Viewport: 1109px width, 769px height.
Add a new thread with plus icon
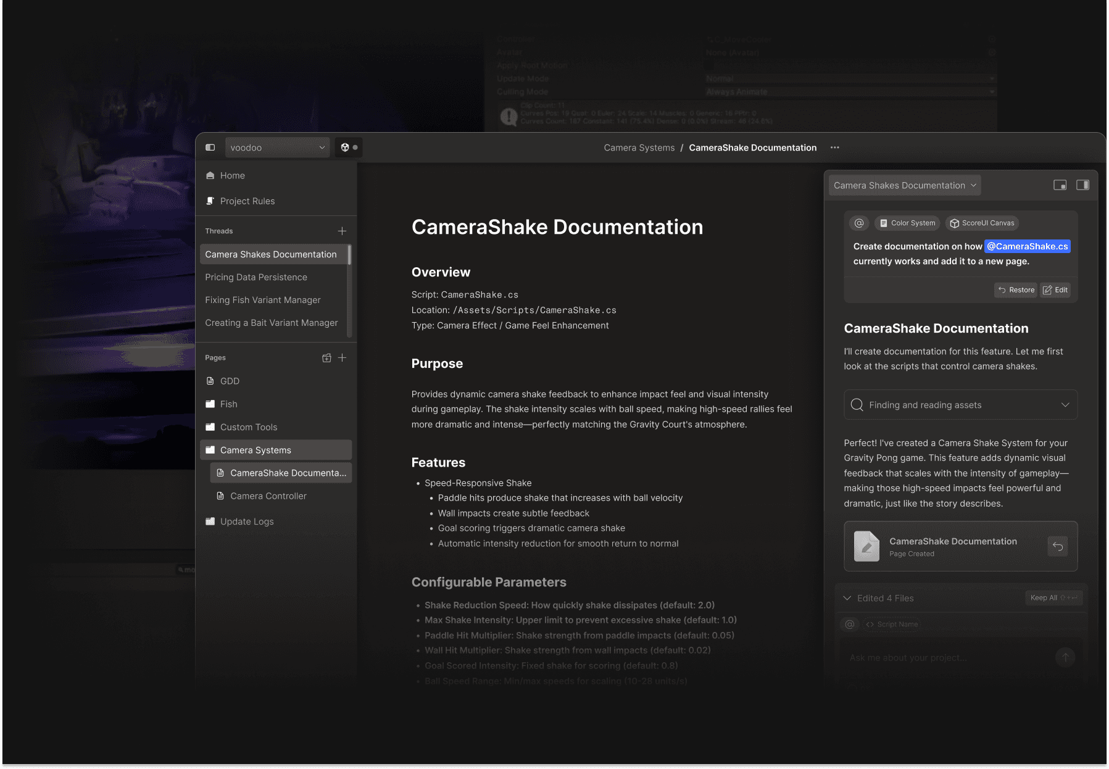[x=342, y=231]
